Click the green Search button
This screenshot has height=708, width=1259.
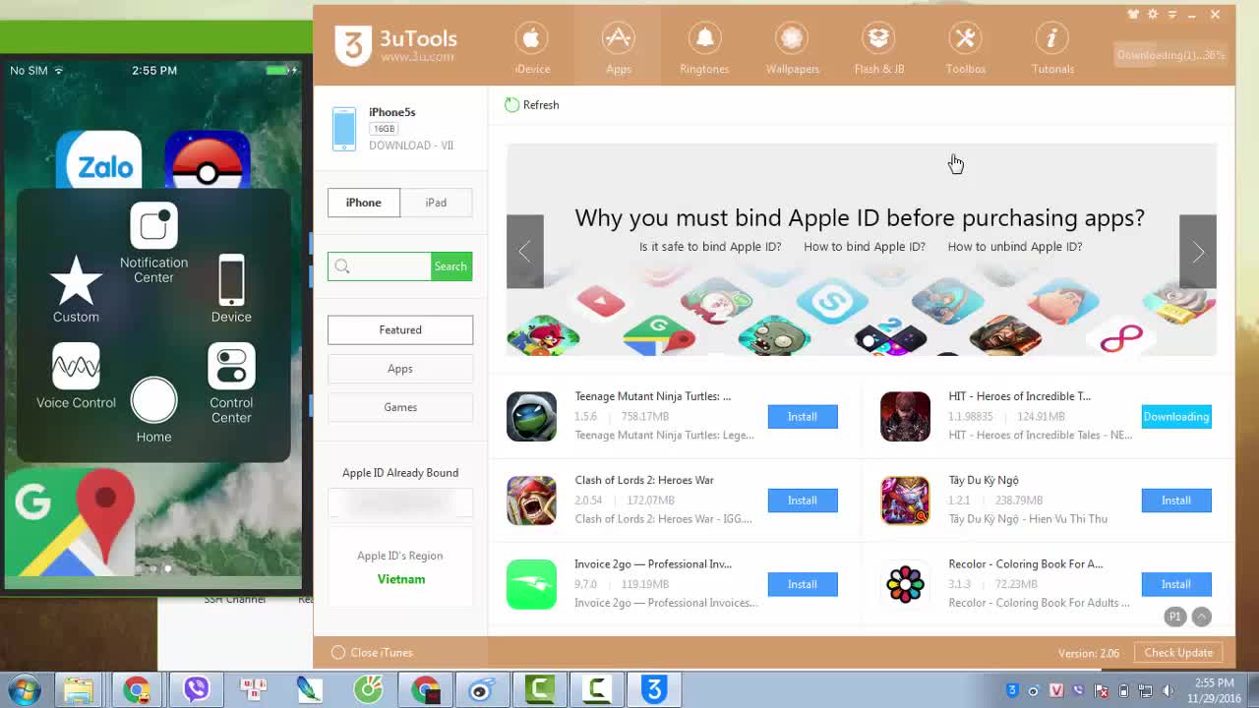450,266
